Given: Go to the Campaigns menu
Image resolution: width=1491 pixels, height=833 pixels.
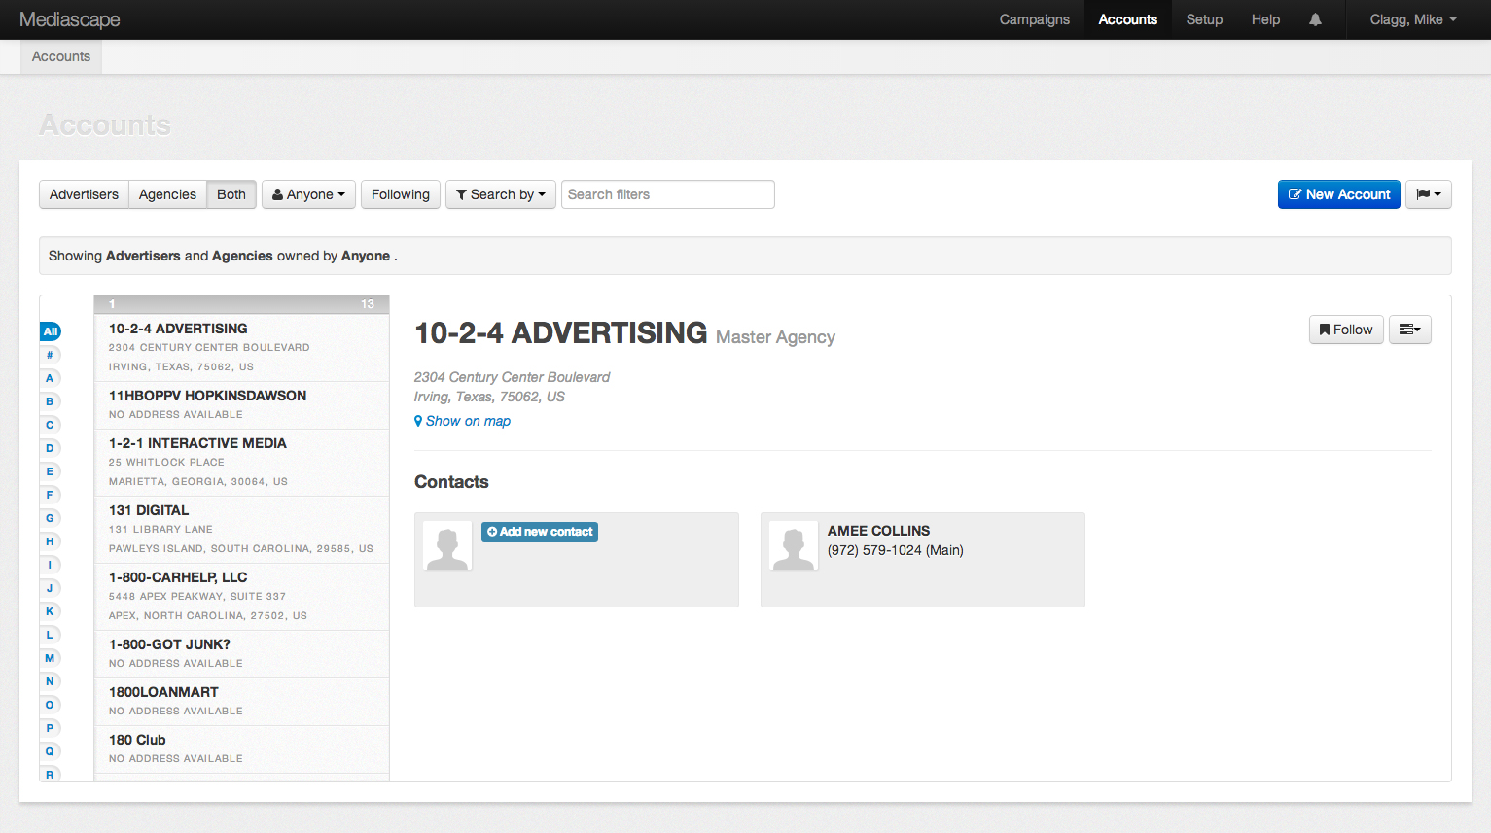Looking at the screenshot, I should pos(1034,19).
